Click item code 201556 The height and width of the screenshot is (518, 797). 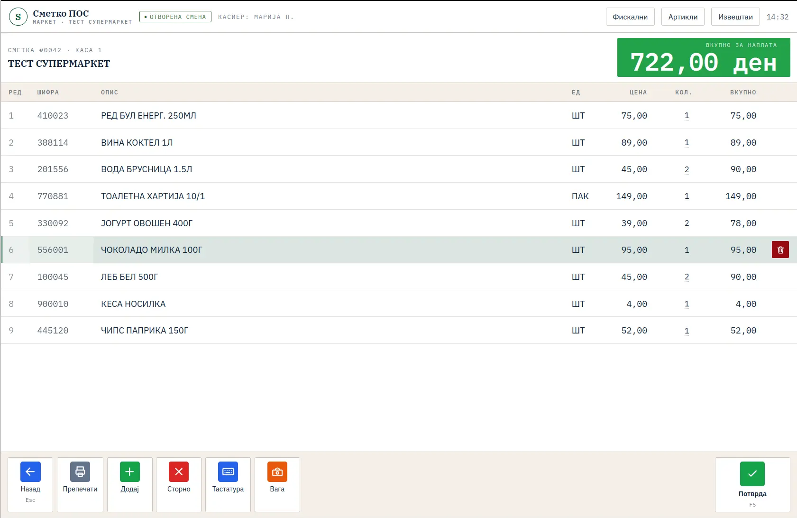(53, 169)
